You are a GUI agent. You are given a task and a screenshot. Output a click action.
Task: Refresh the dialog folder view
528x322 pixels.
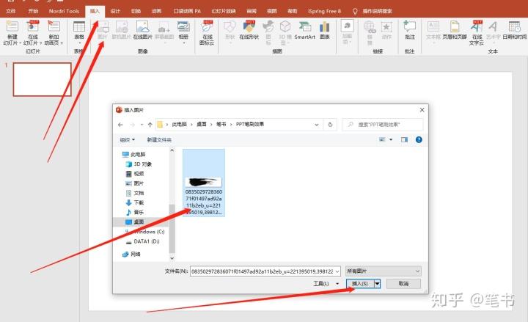coord(330,125)
